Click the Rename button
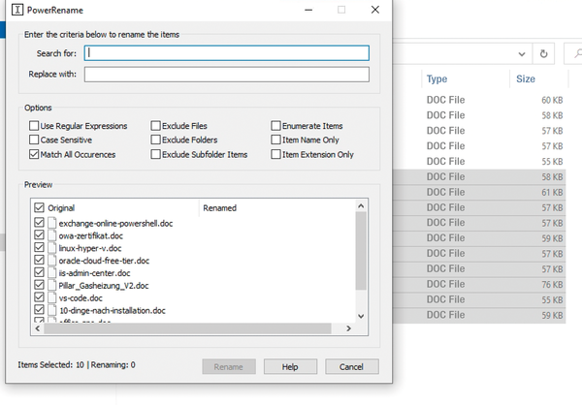The width and height of the screenshot is (582, 405). tap(229, 367)
